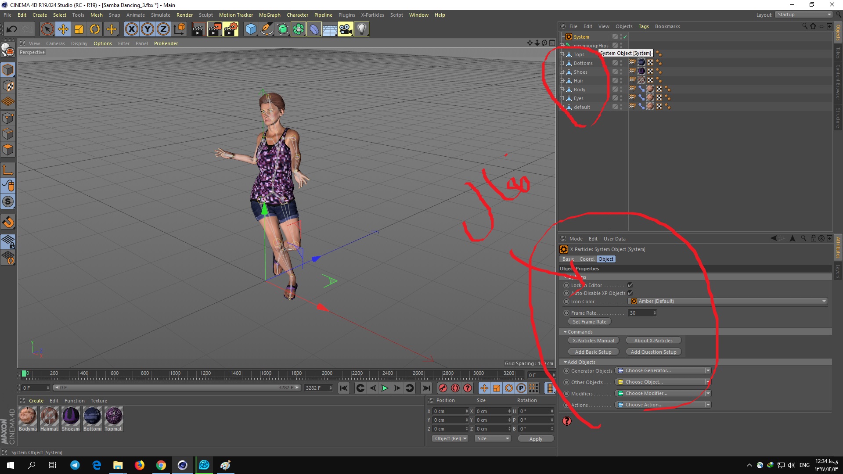Select the Scale tool in toolbar
Viewport: 843px width, 474px height.
click(x=79, y=29)
